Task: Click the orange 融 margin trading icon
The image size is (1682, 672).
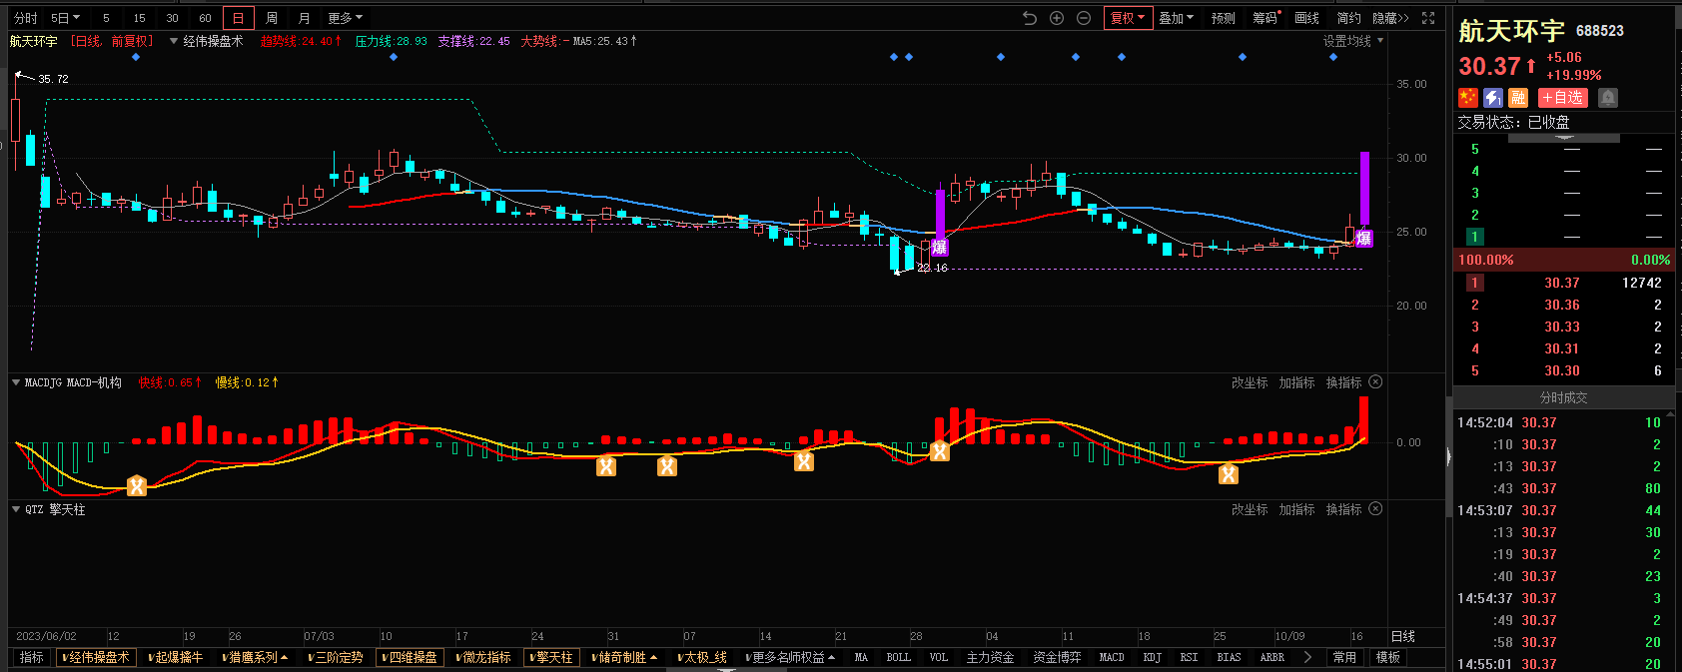Action: point(1518,97)
